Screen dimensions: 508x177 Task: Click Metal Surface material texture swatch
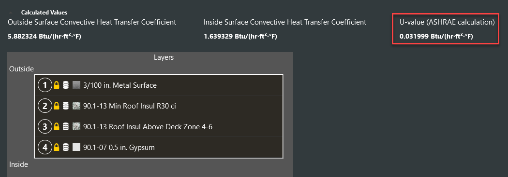coord(76,85)
